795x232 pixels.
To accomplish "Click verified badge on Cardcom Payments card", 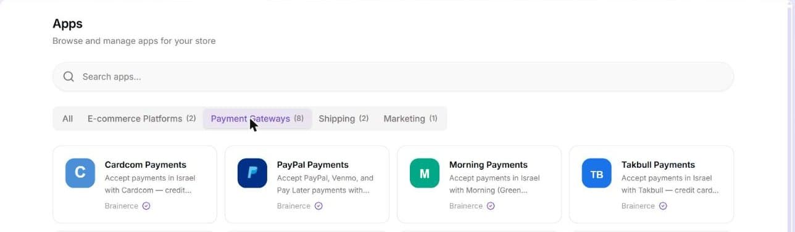I will [146, 206].
